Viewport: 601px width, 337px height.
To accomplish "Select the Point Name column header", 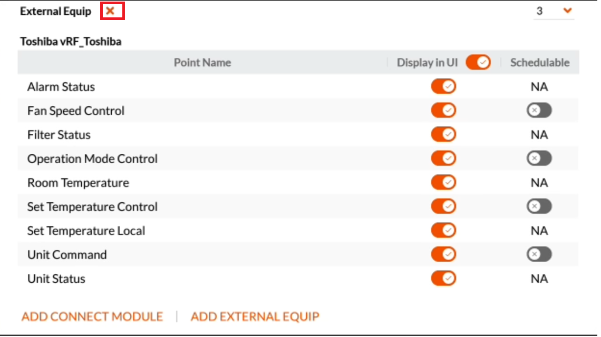I will pos(202,63).
